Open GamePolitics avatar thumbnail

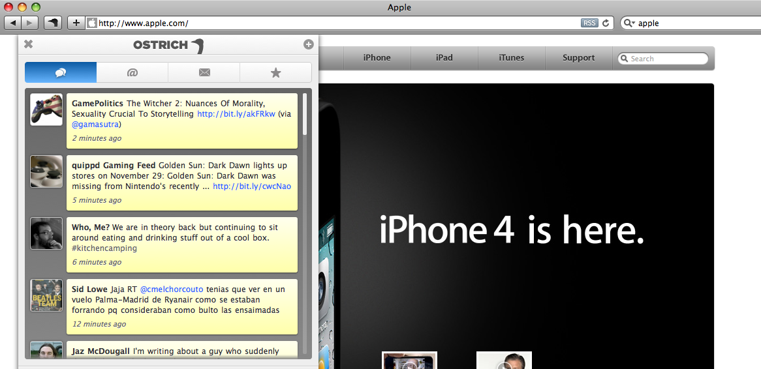pyautogui.click(x=46, y=110)
